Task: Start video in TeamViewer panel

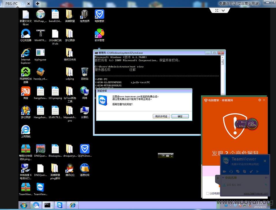Action: tap(224, 171)
